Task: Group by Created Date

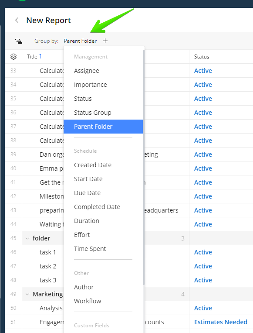Action: point(103,165)
